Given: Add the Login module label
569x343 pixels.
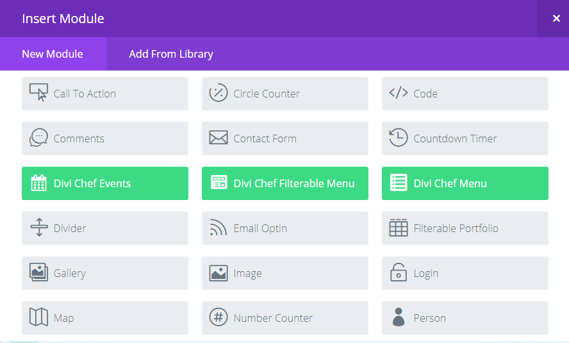Looking at the screenshot, I should click(426, 273).
